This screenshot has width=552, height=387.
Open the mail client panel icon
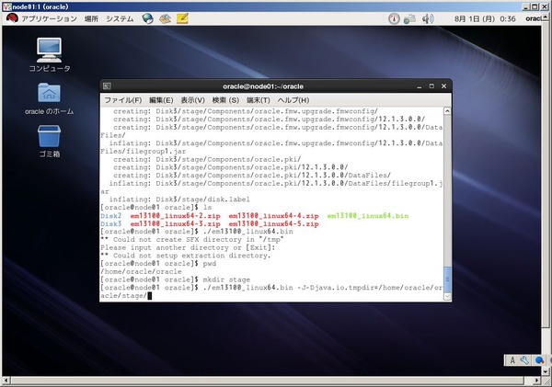pyautogui.click(x=165, y=18)
